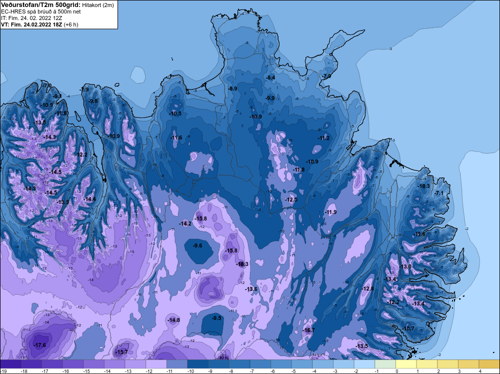Click the -12.5 temperature value
The height and width of the screenshot is (374, 500).
coord(291,199)
